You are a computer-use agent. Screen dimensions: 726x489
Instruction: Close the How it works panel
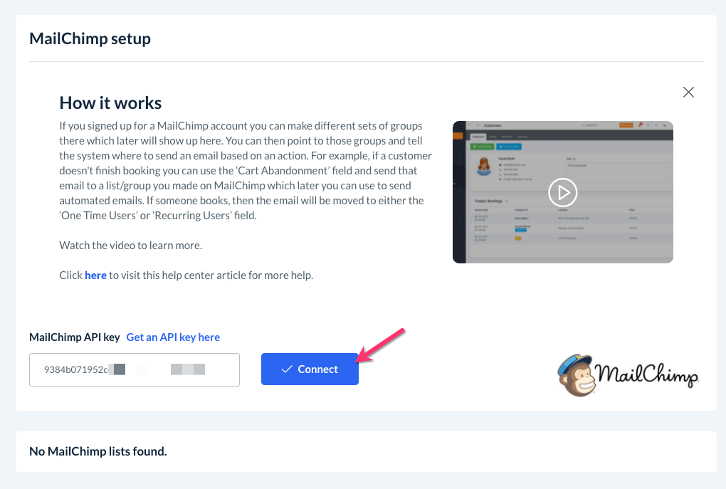coord(688,92)
